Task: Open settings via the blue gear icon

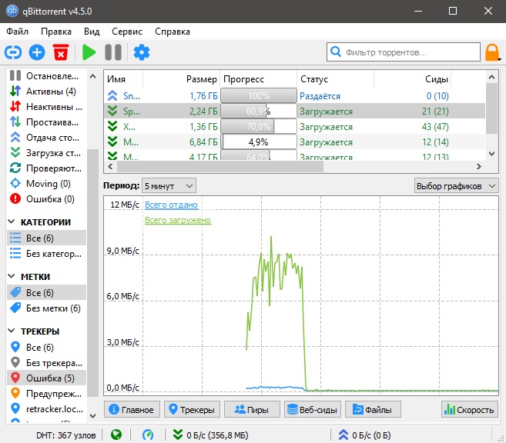Action: 141,52
